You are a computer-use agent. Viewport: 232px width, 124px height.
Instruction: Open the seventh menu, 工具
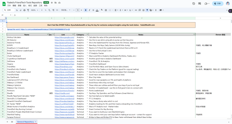40,5
